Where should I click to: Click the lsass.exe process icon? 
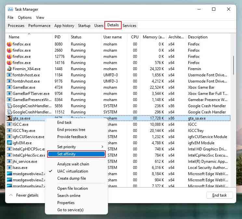click(9, 167)
